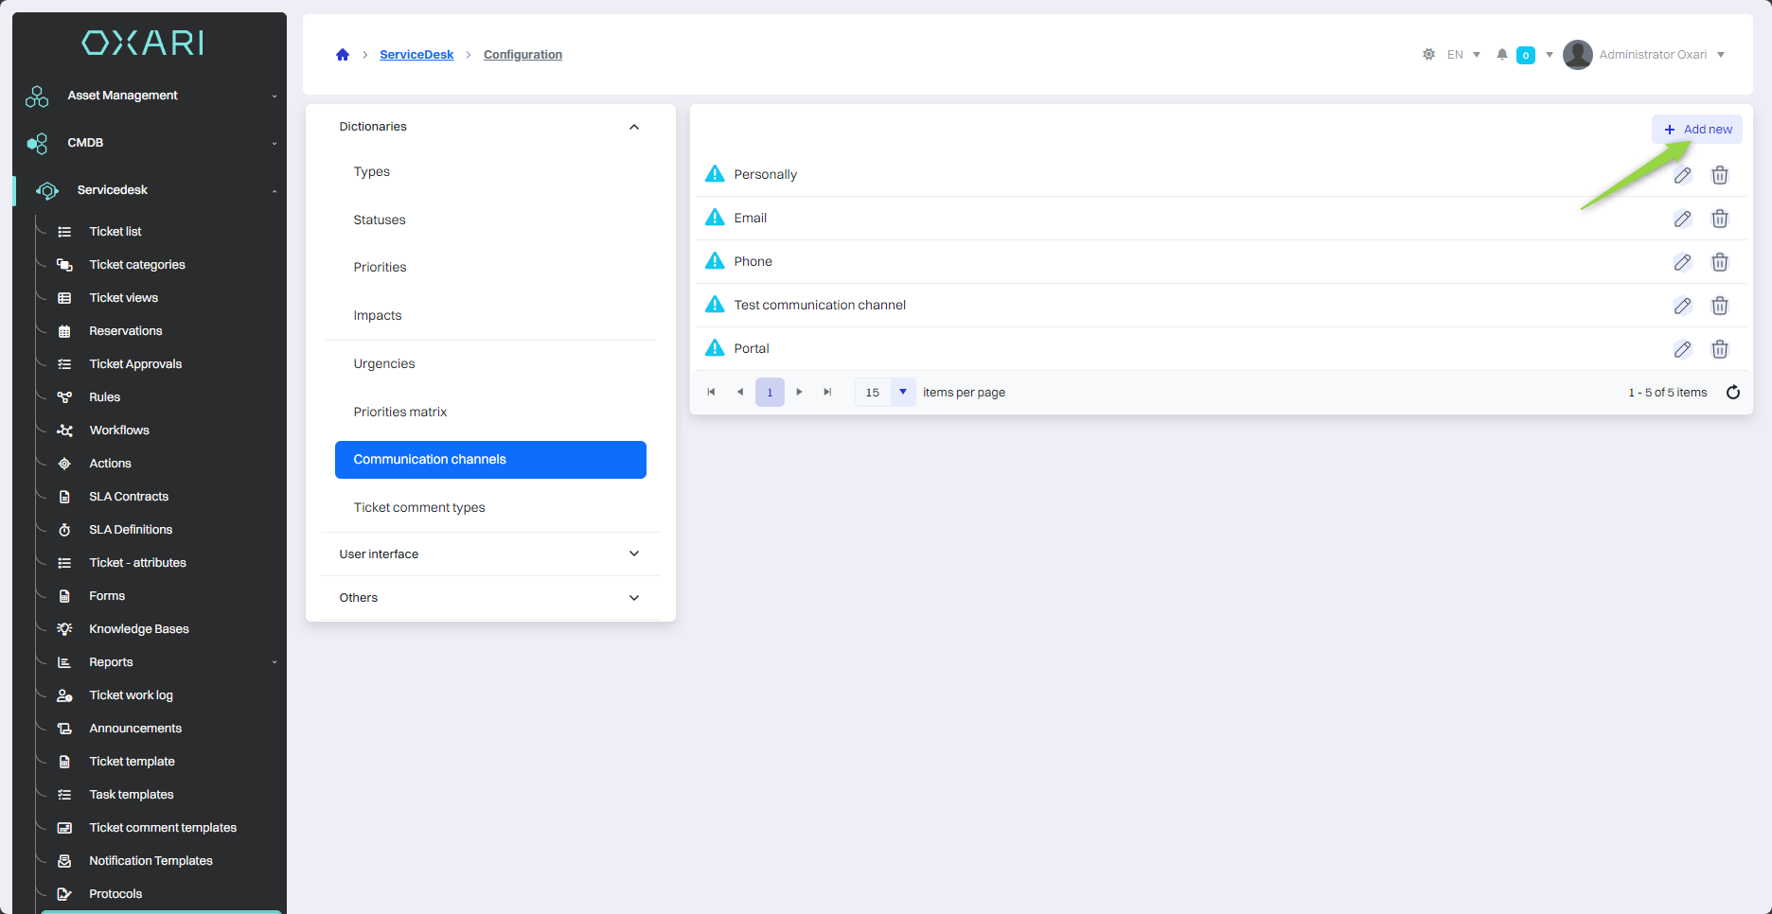Open the settings gear icon

tap(1428, 55)
